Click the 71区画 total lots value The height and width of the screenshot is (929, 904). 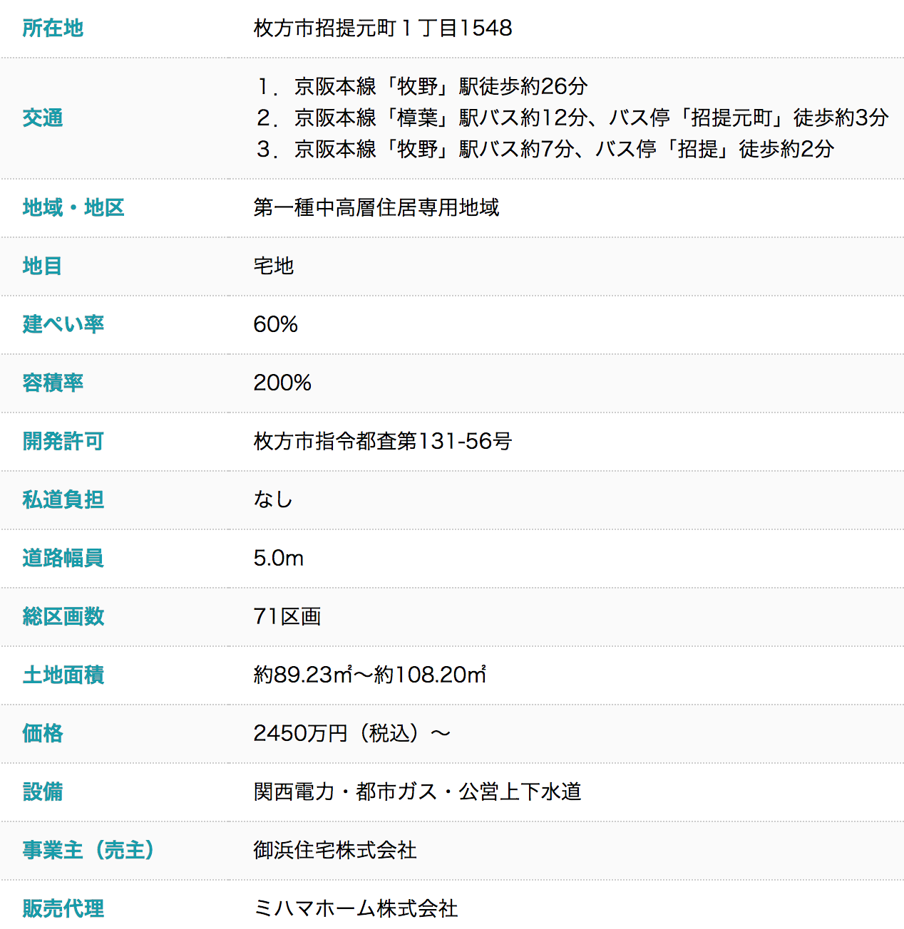point(287,616)
